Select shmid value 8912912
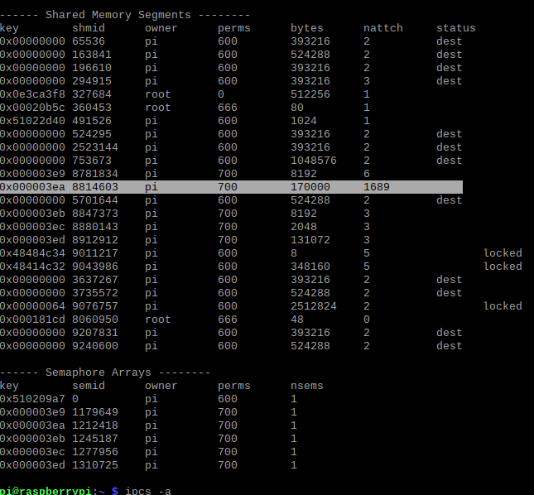This screenshot has height=495, width=534. click(x=95, y=240)
